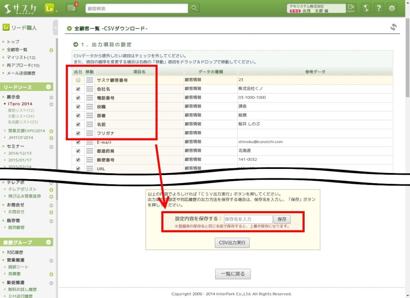Open メール送信履歴 in the sidebar

tap(21, 73)
